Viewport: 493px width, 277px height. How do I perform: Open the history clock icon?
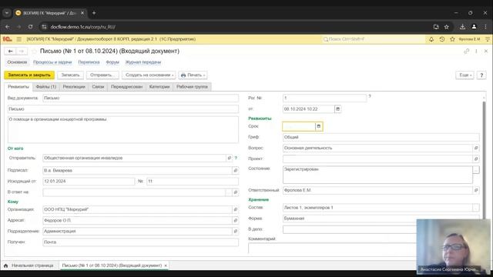point(442,39)
